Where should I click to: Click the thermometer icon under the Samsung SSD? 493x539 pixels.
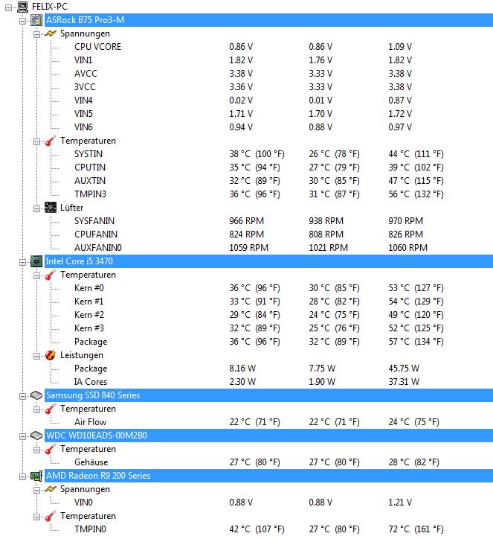tap(51, 409)
